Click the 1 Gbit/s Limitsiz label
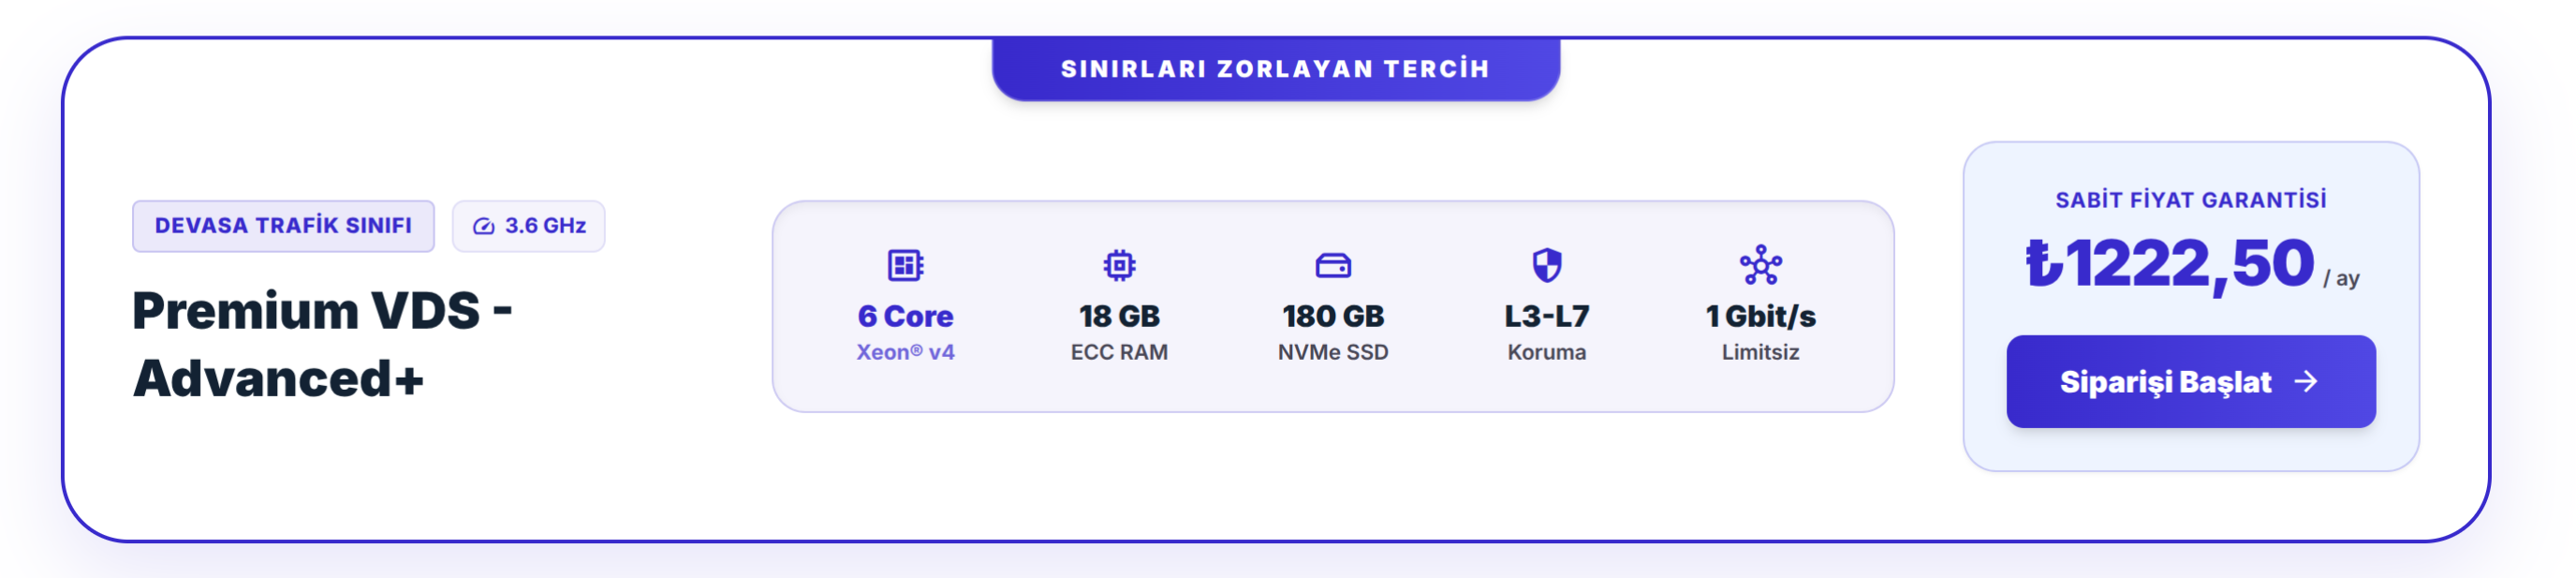 click(x=1760, y=332)
